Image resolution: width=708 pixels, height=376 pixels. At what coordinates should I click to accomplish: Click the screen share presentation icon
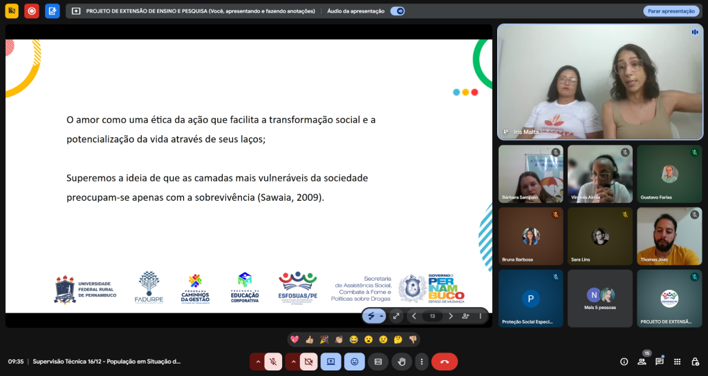[330, 362]
